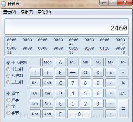This screenshot has height=122, width=133.
Task: Click the Mod operator button
Action: coord(48,62)
